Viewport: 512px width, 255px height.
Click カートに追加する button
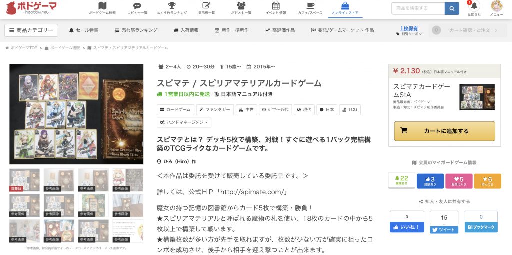pyautogui.click(x=444, y=131)
